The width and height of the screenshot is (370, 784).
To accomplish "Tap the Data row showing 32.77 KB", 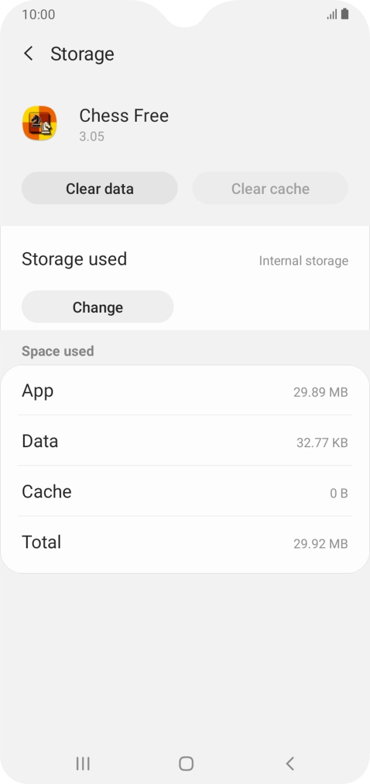I will [x=185, y=441].
